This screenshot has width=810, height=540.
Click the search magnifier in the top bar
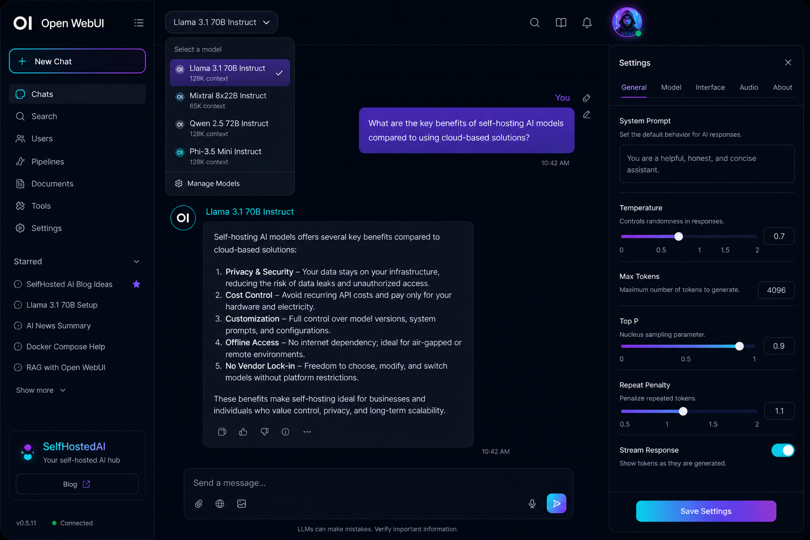pos(534,22)
